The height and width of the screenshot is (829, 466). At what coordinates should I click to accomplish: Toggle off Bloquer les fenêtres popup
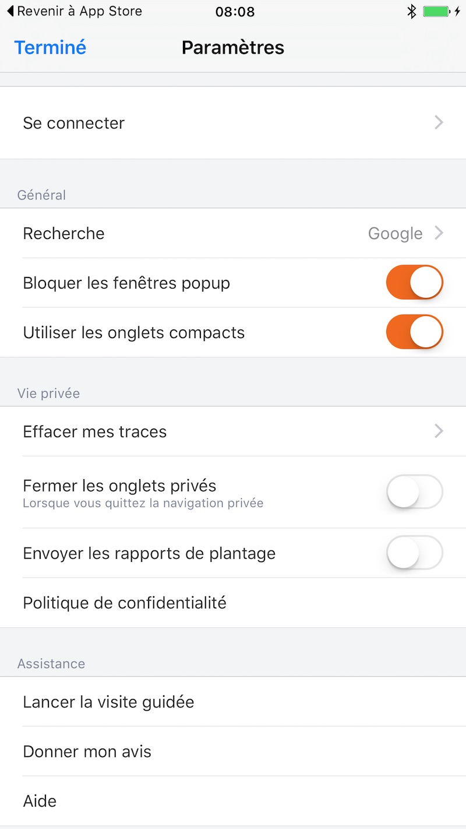click(414, 283)
